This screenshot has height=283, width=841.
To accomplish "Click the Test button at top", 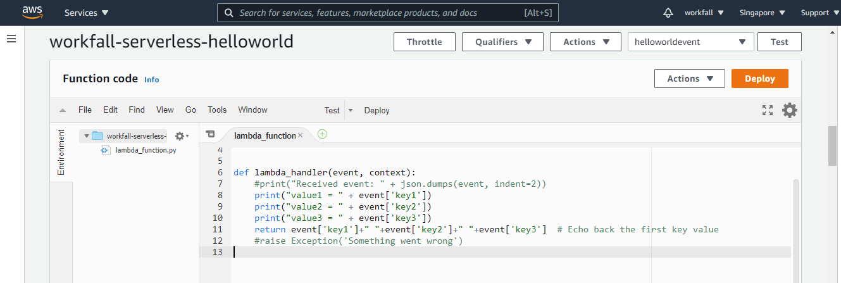I will [780, 42].
